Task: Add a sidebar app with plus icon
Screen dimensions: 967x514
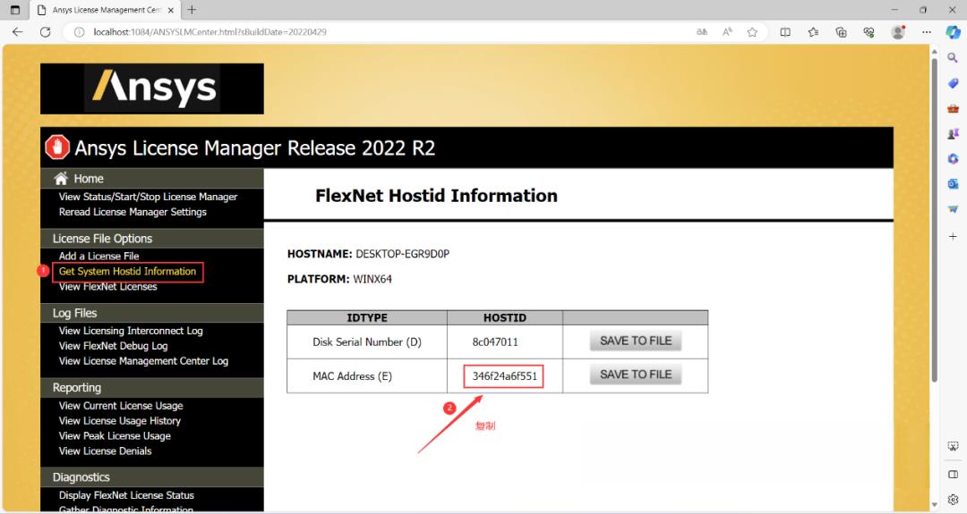Action: pos(953,236)
